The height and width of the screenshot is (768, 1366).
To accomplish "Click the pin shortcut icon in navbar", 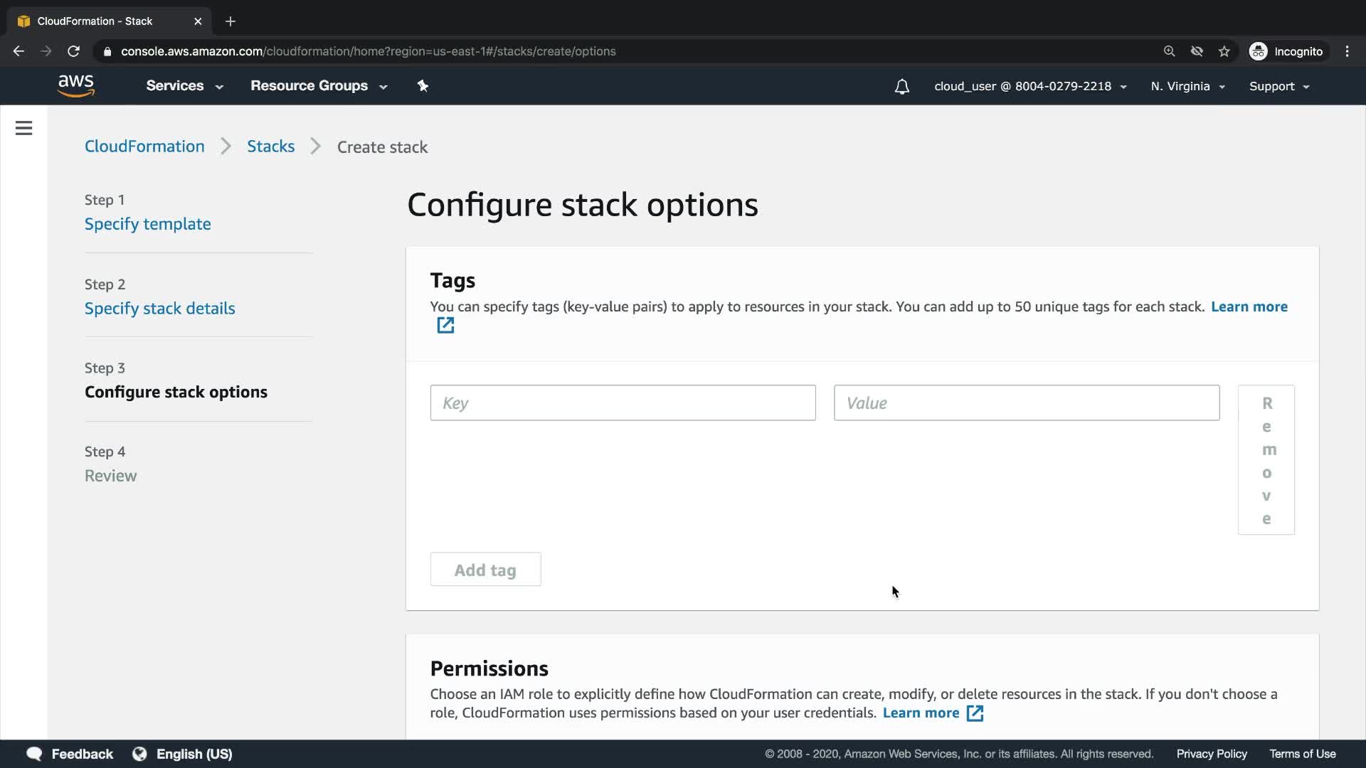I will pos(423,86).
